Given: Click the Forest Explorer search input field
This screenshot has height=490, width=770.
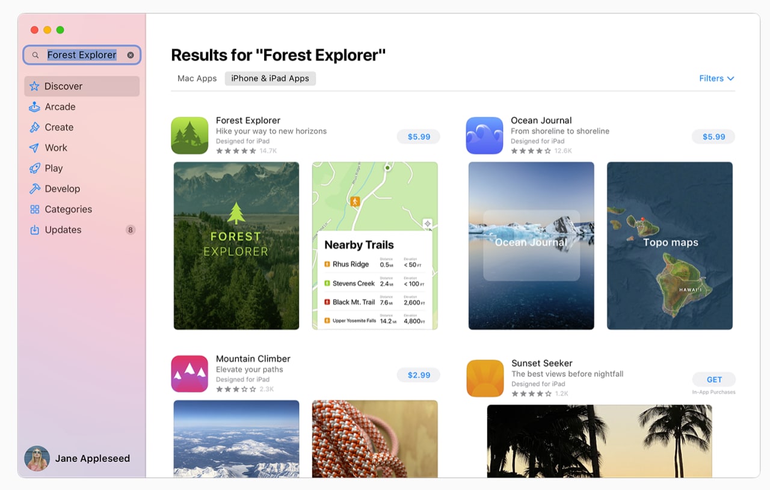Looking at the screenshot, I should click(x=82, y=55).
